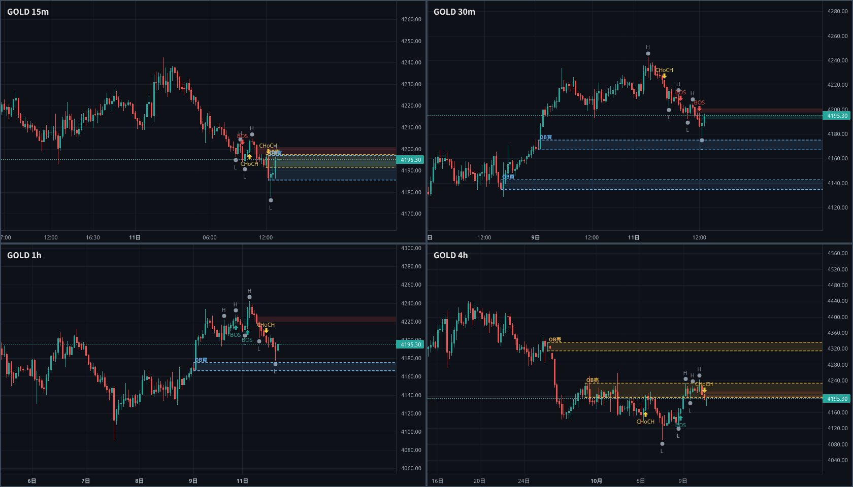Click the 16:30 time label on GOLD 15m
Image resolution: width=853 pixels, height=487 pixels.
tap(93, 237)
